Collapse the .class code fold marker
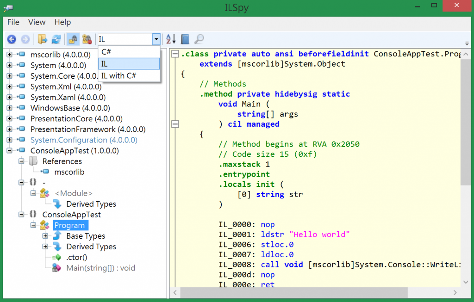The height and width of the screenshot is (302, 474). [175, 54]
